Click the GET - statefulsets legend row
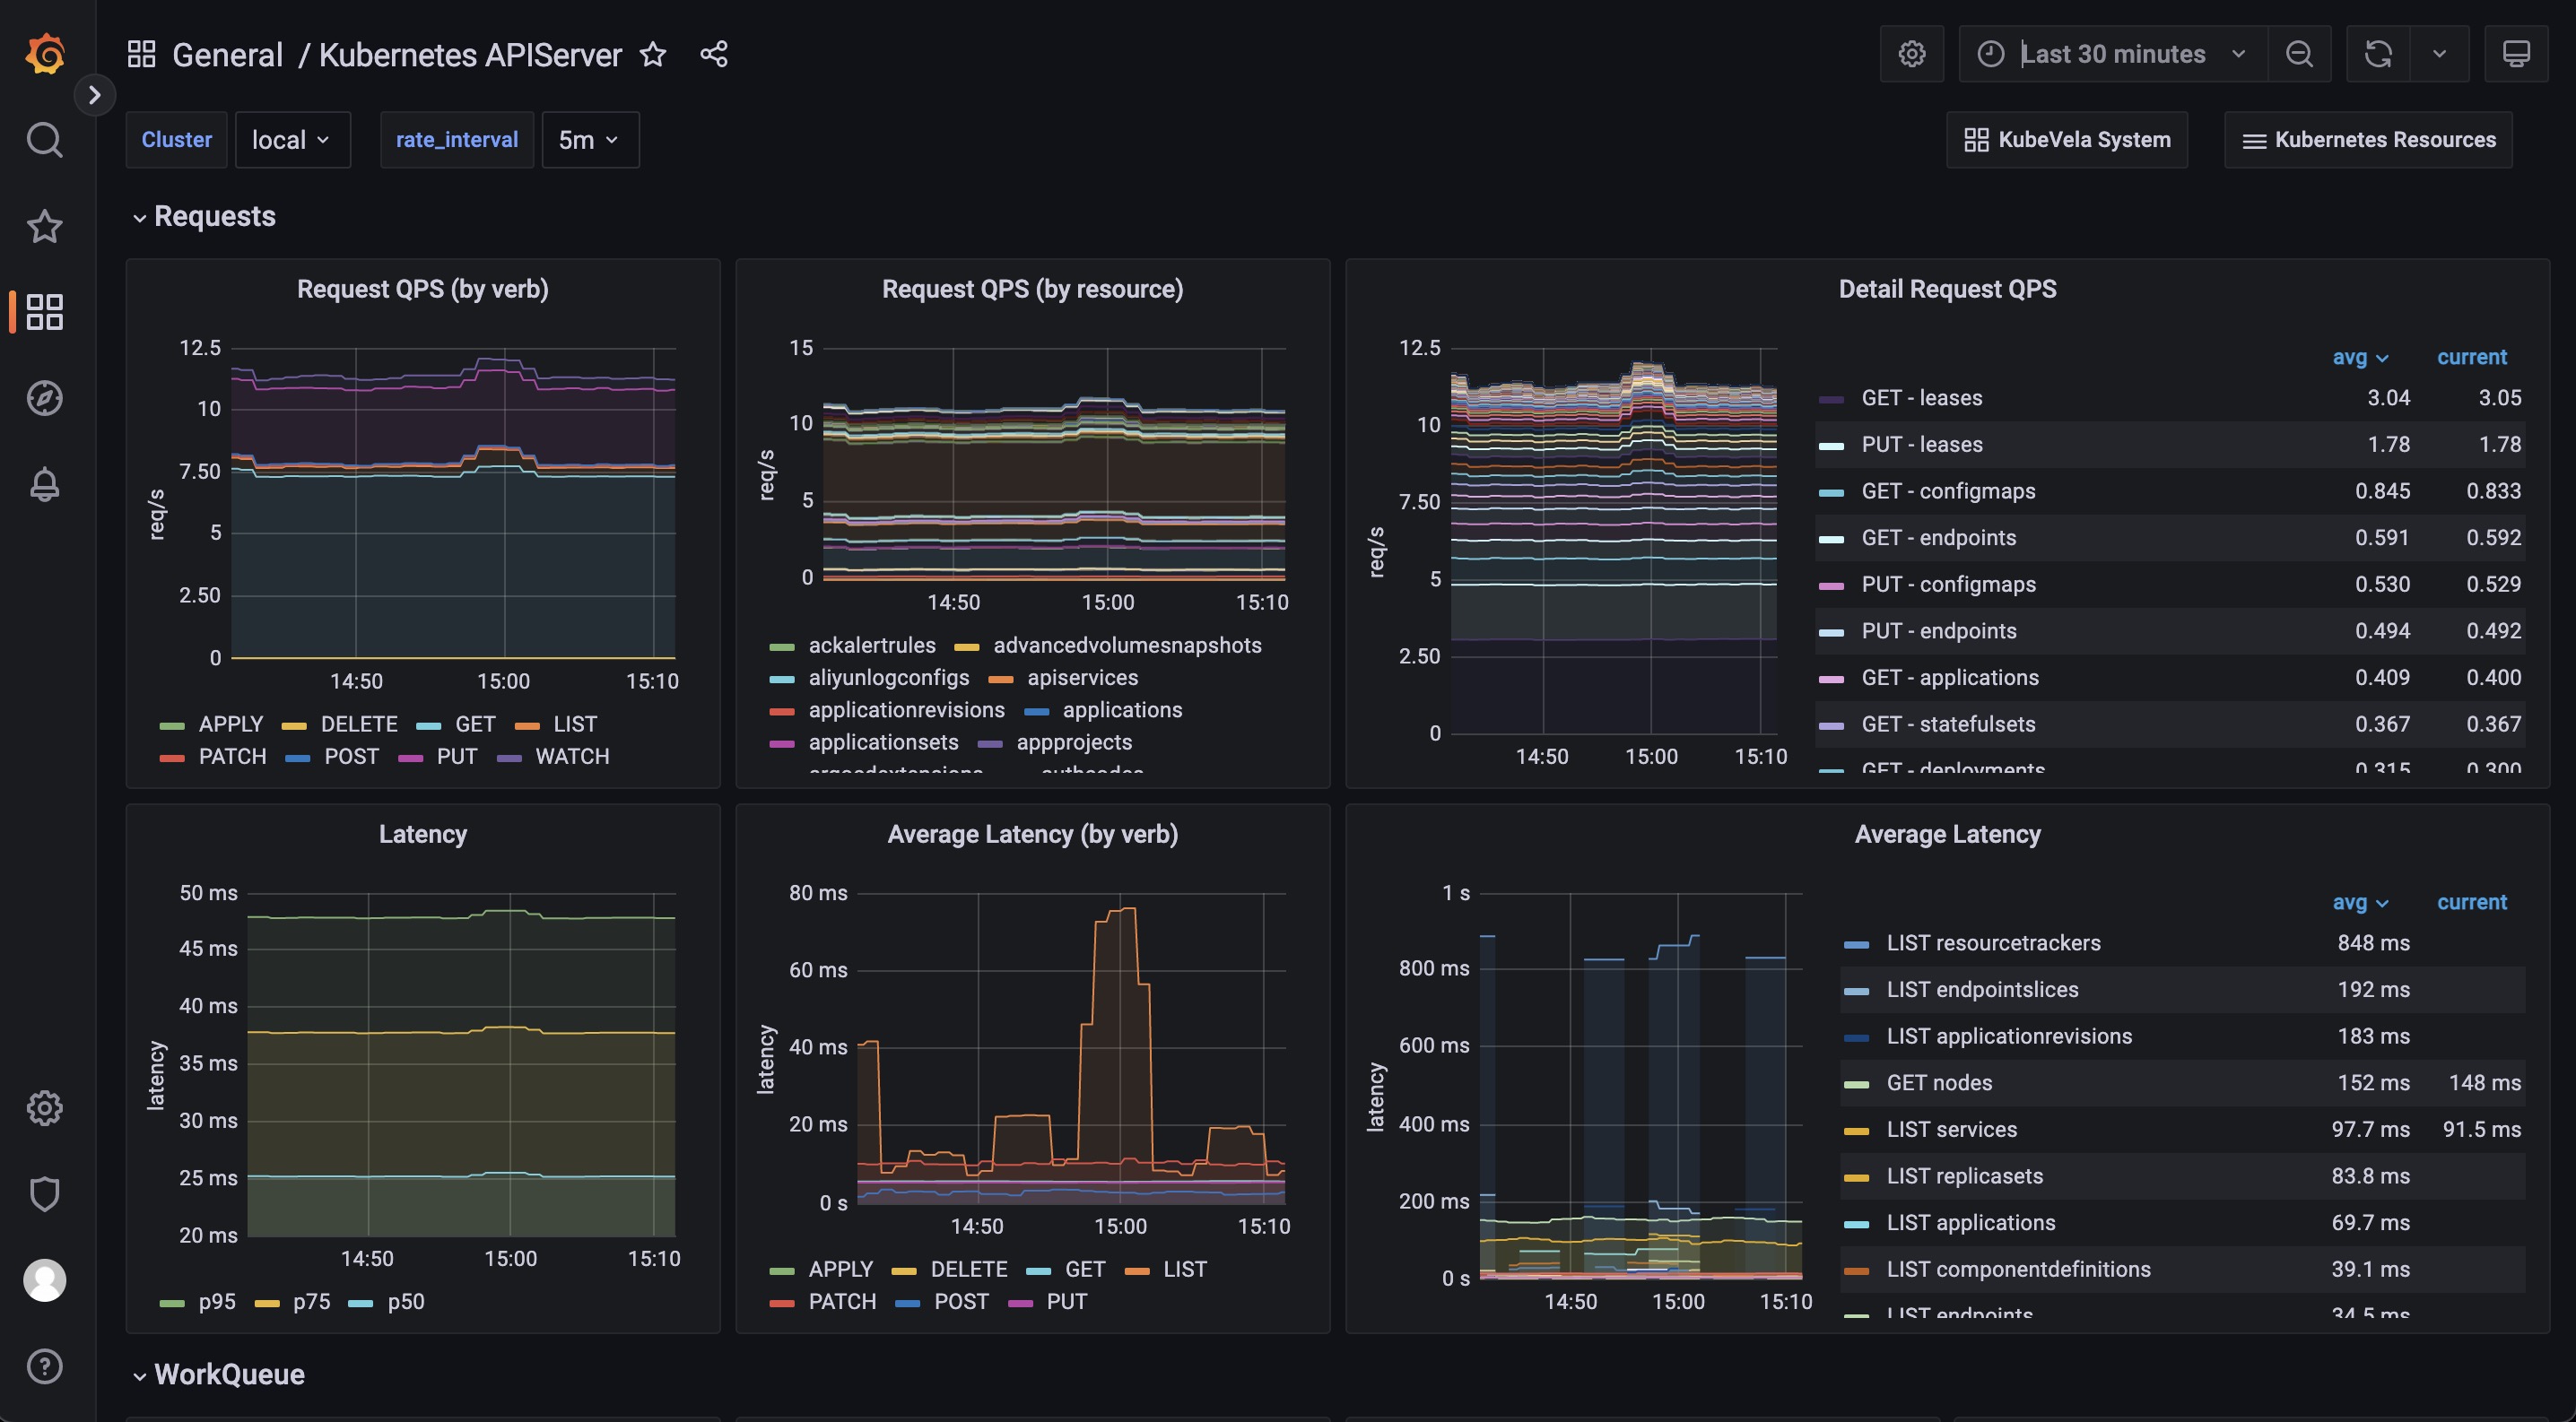Image resolution: width=2576 pixels, height=1422 pixels. tap(2170, 724)
